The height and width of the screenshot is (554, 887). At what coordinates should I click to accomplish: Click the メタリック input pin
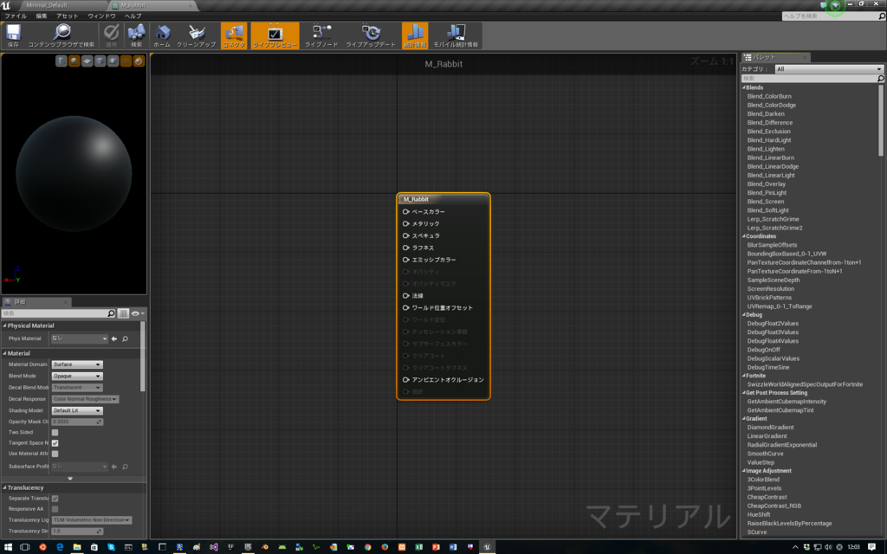[405, 223]
